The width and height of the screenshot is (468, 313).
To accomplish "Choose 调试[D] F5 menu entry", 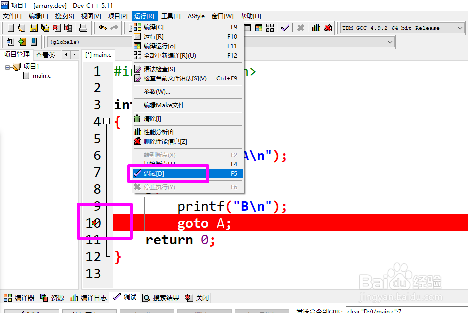I will coord(188,174).
